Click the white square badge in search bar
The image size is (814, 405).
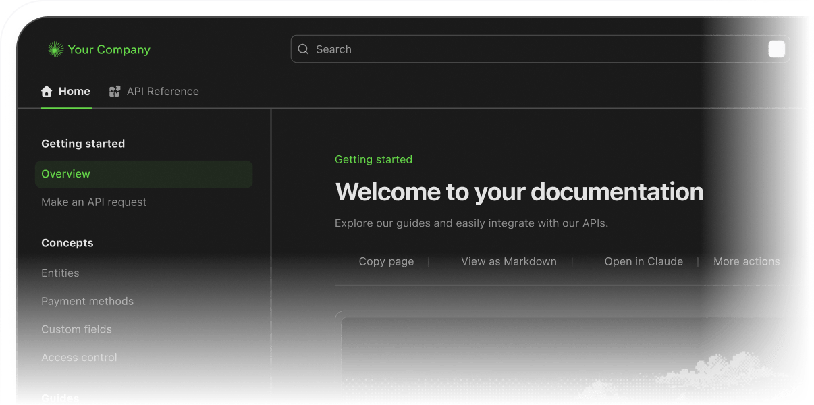[777, 49]
